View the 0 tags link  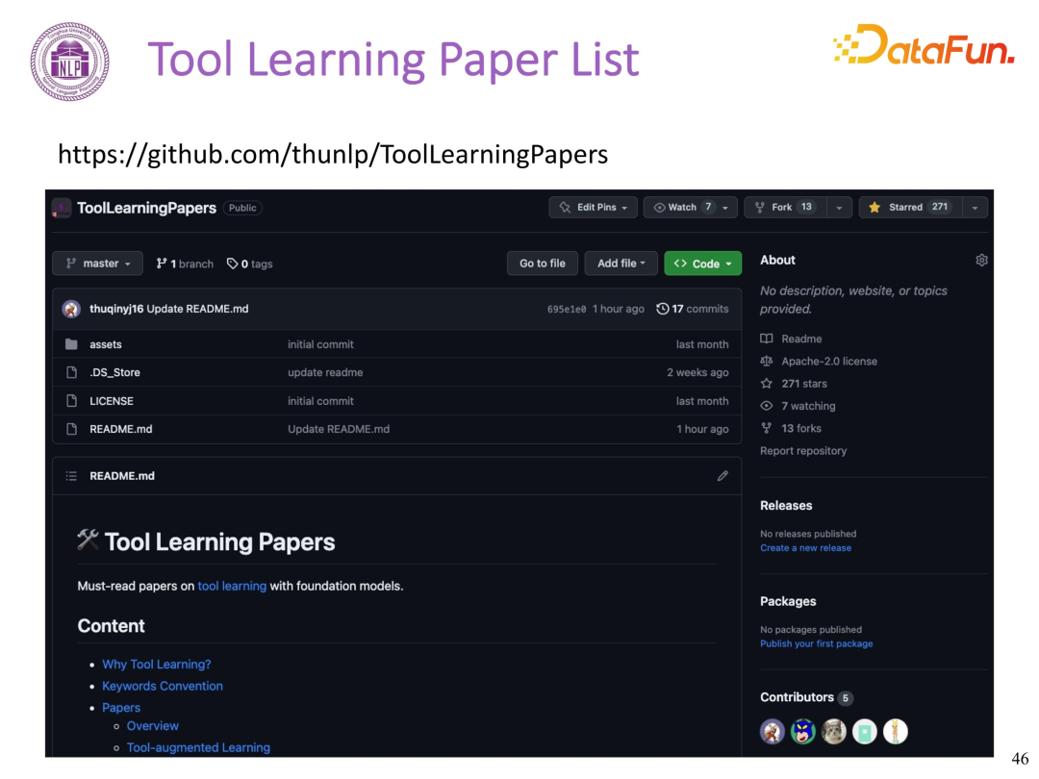pos(250,264)
